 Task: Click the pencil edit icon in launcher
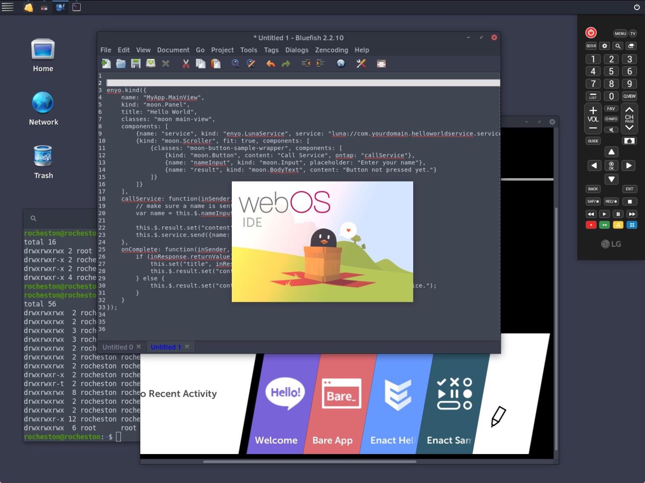coord(498,416)
